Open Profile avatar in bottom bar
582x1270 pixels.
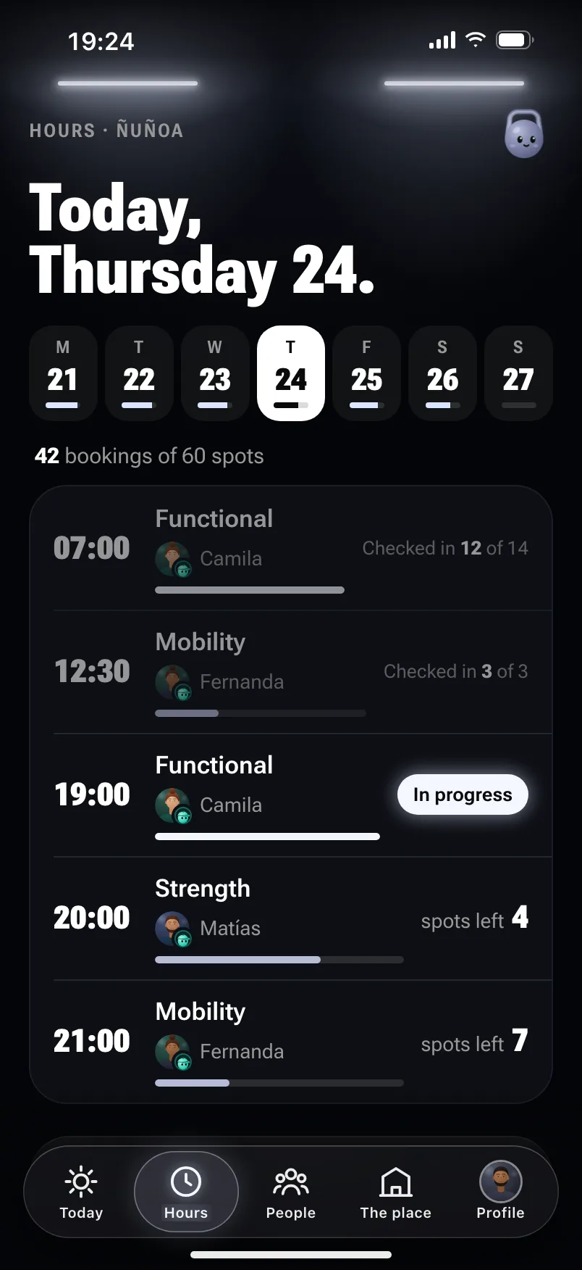501,1182
